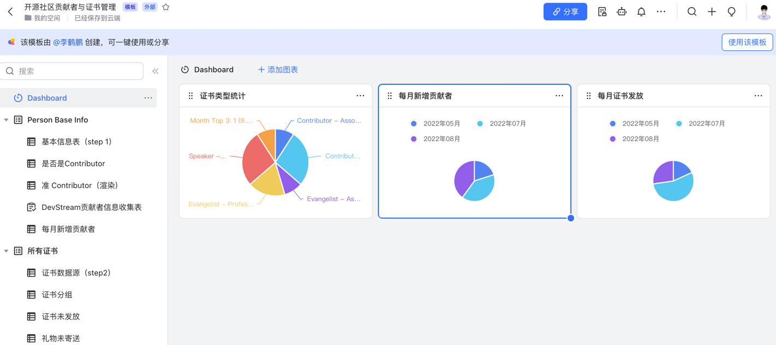Screen dimensions: 776x345
Task: Collapse the 所有证书 group
Action: pos(7,251)
